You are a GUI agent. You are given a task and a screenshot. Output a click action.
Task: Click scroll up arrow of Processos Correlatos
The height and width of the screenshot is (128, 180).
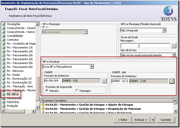tap(175, 101)
